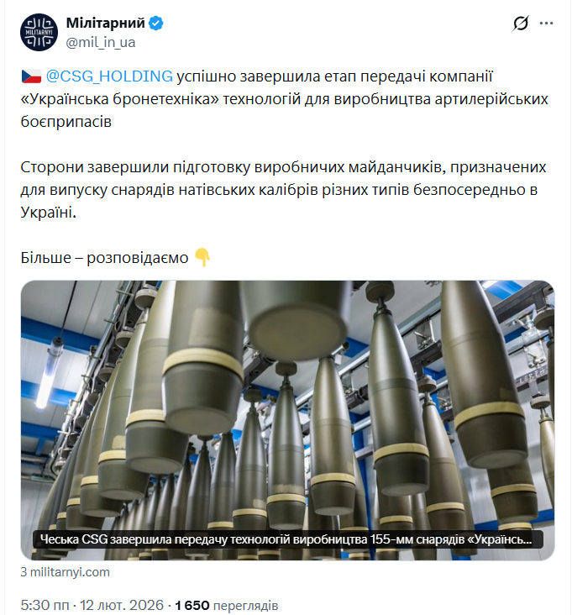Open the artillery shells article image
Screen dimensions: 572x615
coord(288,420)
